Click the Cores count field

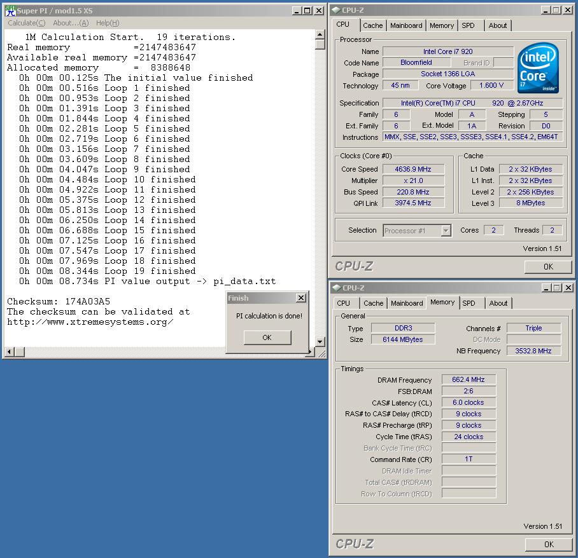493,230
